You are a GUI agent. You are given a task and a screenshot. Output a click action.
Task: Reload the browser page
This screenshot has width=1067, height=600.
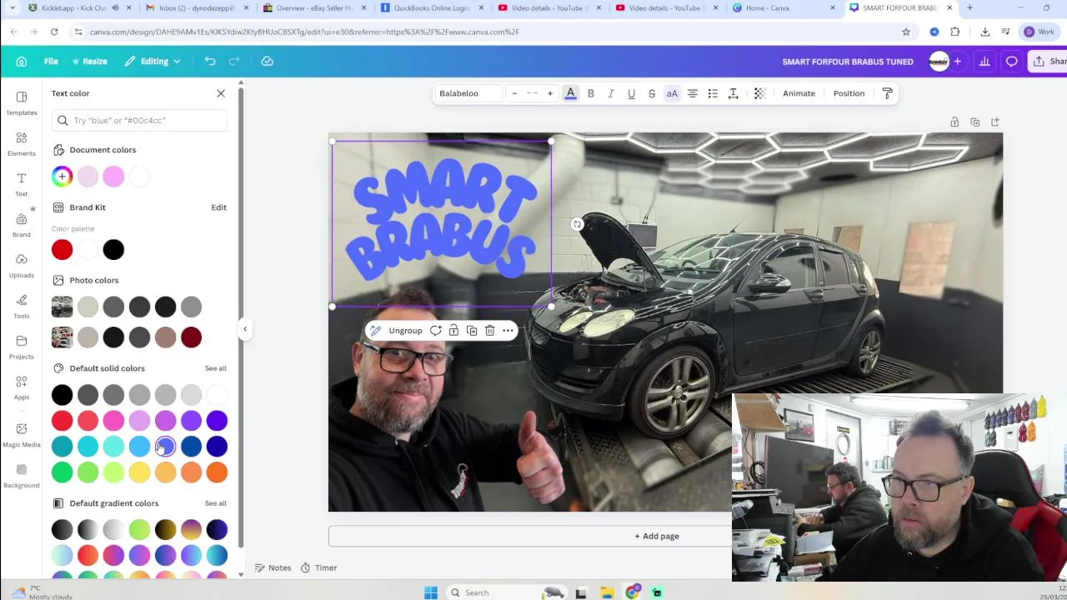(x=54, y=32)
